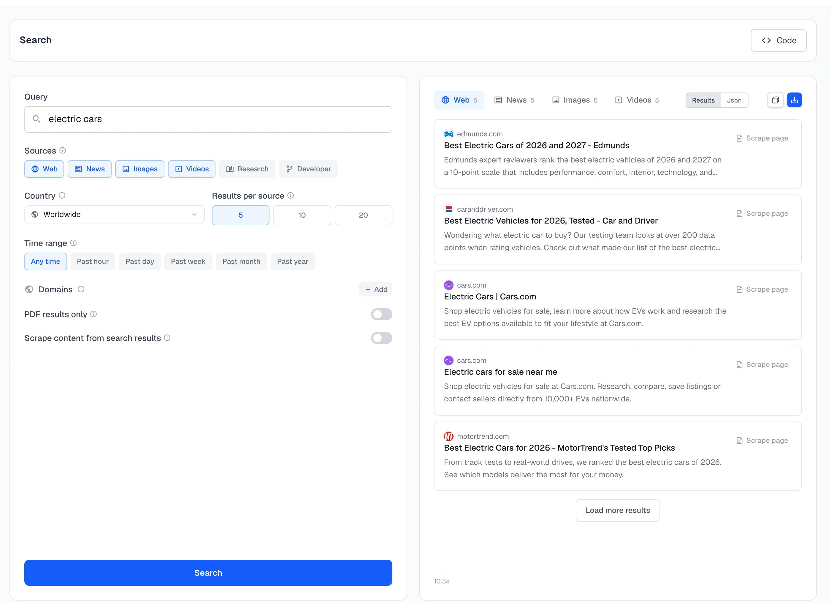This screenshot has width=831, height=603.
Task: Toggle the Images source chip
Action: (139, 169)
